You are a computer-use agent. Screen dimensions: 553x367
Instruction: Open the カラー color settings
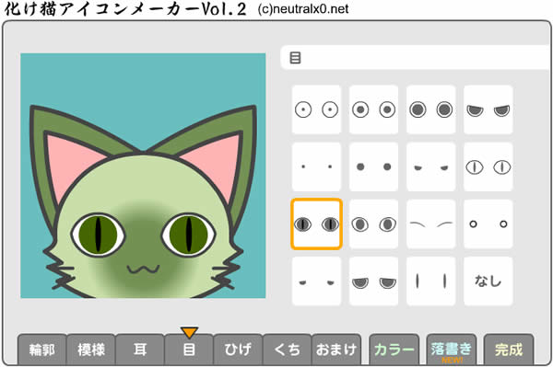coord(394,350)
